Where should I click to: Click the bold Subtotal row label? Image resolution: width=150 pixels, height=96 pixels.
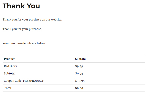(10, 73)
